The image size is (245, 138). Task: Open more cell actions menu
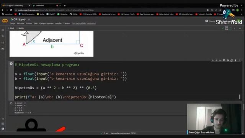point(239,61)
